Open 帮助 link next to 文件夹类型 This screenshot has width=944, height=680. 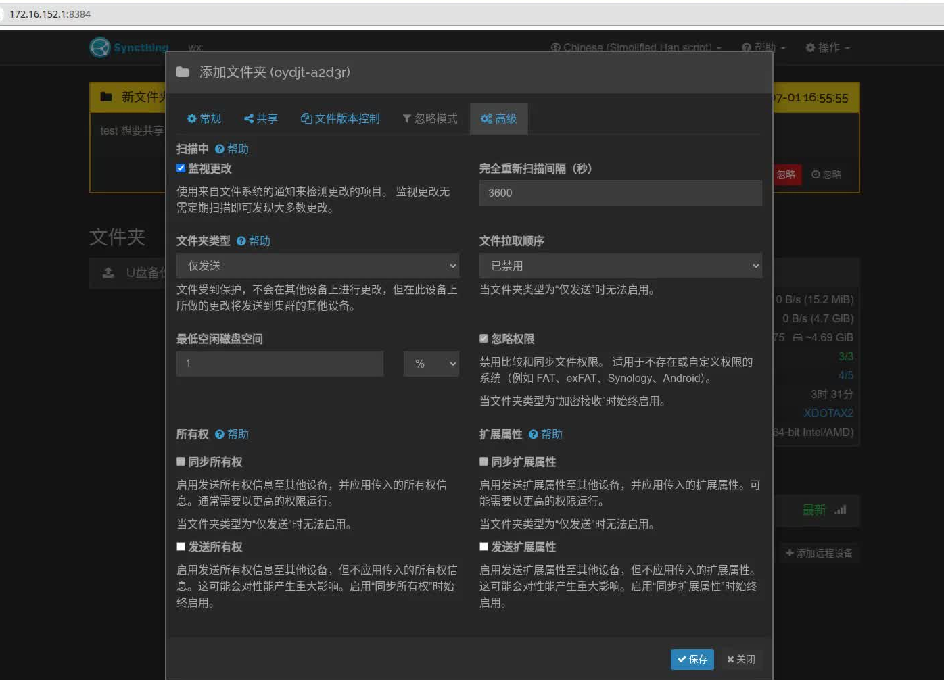[x=254, y=241]
